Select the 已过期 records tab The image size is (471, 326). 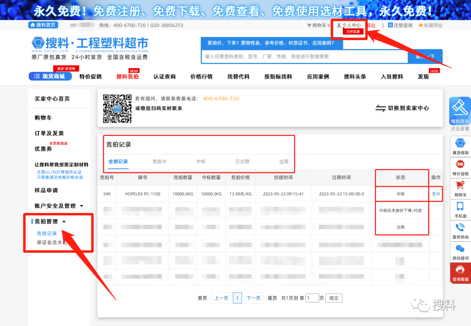(x=242, y=161)
